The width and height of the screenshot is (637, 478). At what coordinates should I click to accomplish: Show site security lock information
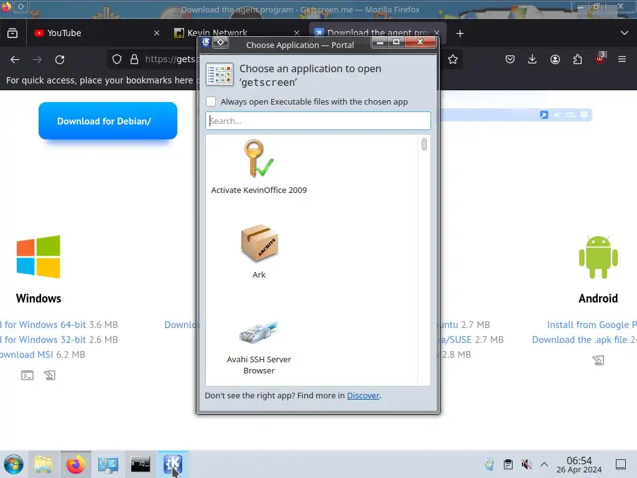134,59
